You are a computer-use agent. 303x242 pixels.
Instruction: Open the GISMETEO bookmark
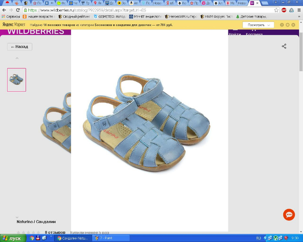pyautogui.click(x=109, y=17)
